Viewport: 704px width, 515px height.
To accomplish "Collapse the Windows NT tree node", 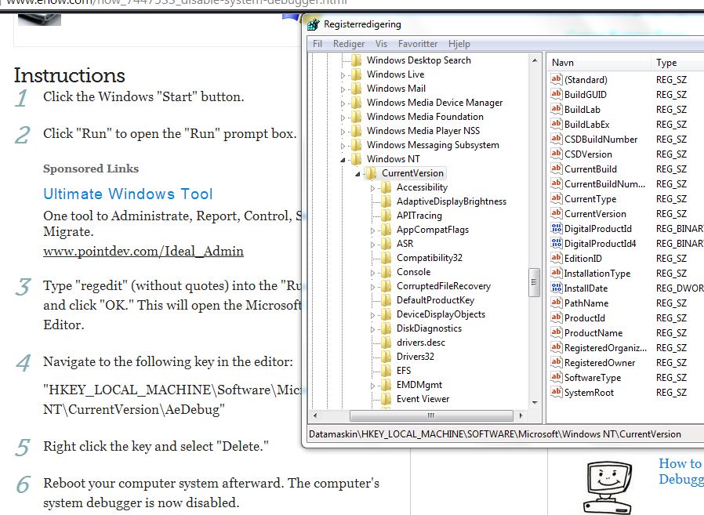I will (x=343, y=159).
